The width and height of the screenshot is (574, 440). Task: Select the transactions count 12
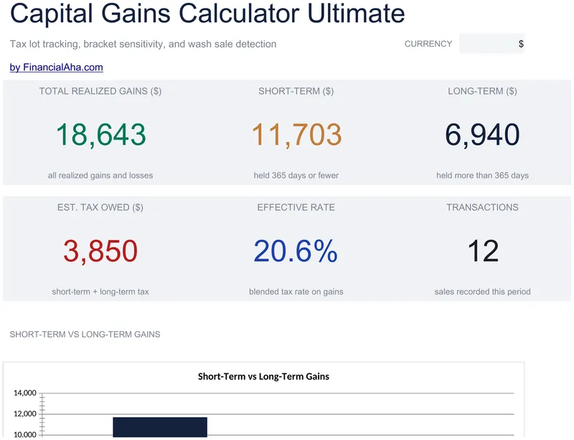tap(483, 251)
